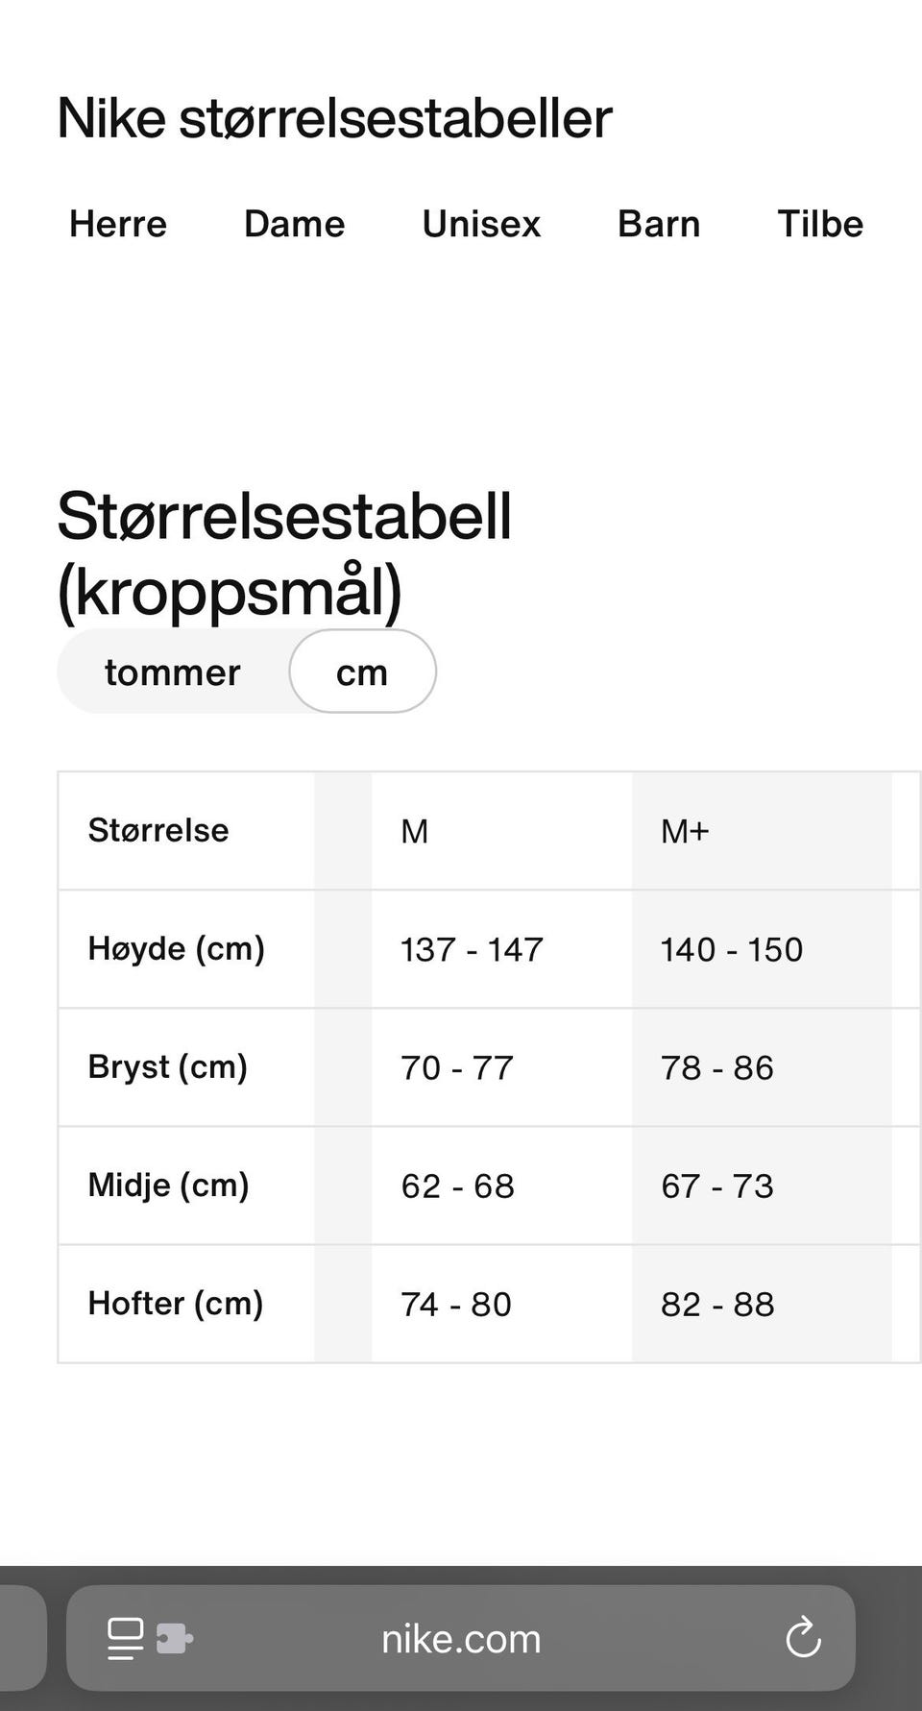
Task: Select the Høyde (cm) row label
Action: (177, 949)
